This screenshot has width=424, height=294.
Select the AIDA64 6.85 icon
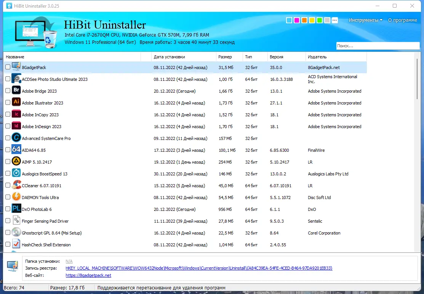[x=16, y=150]
